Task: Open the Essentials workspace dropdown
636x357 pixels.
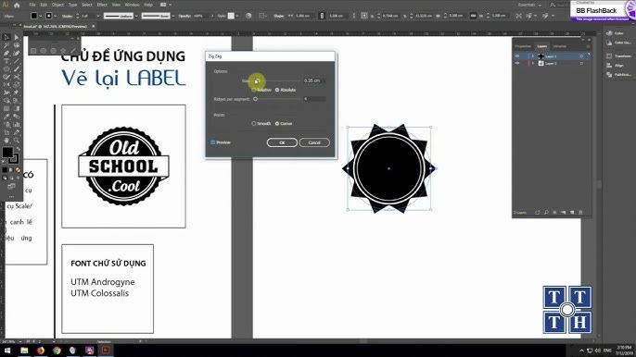Action: pos(529,5)
